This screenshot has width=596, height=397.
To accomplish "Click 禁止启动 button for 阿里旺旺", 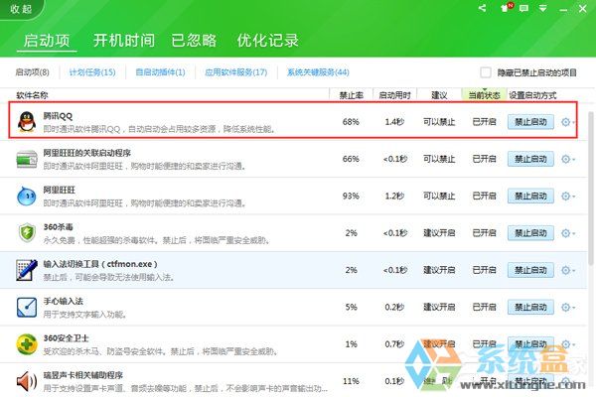I will [530, 197].
